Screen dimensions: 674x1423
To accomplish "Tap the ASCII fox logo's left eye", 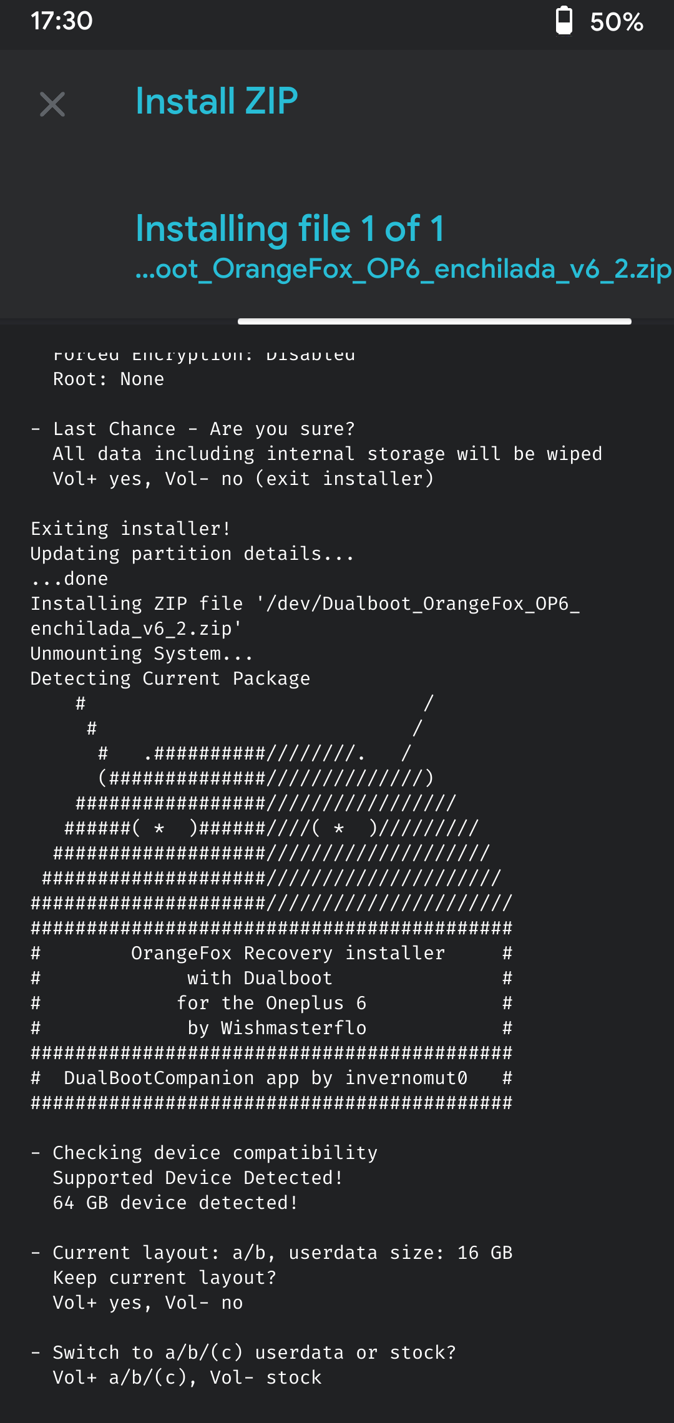I will point(160,829).
